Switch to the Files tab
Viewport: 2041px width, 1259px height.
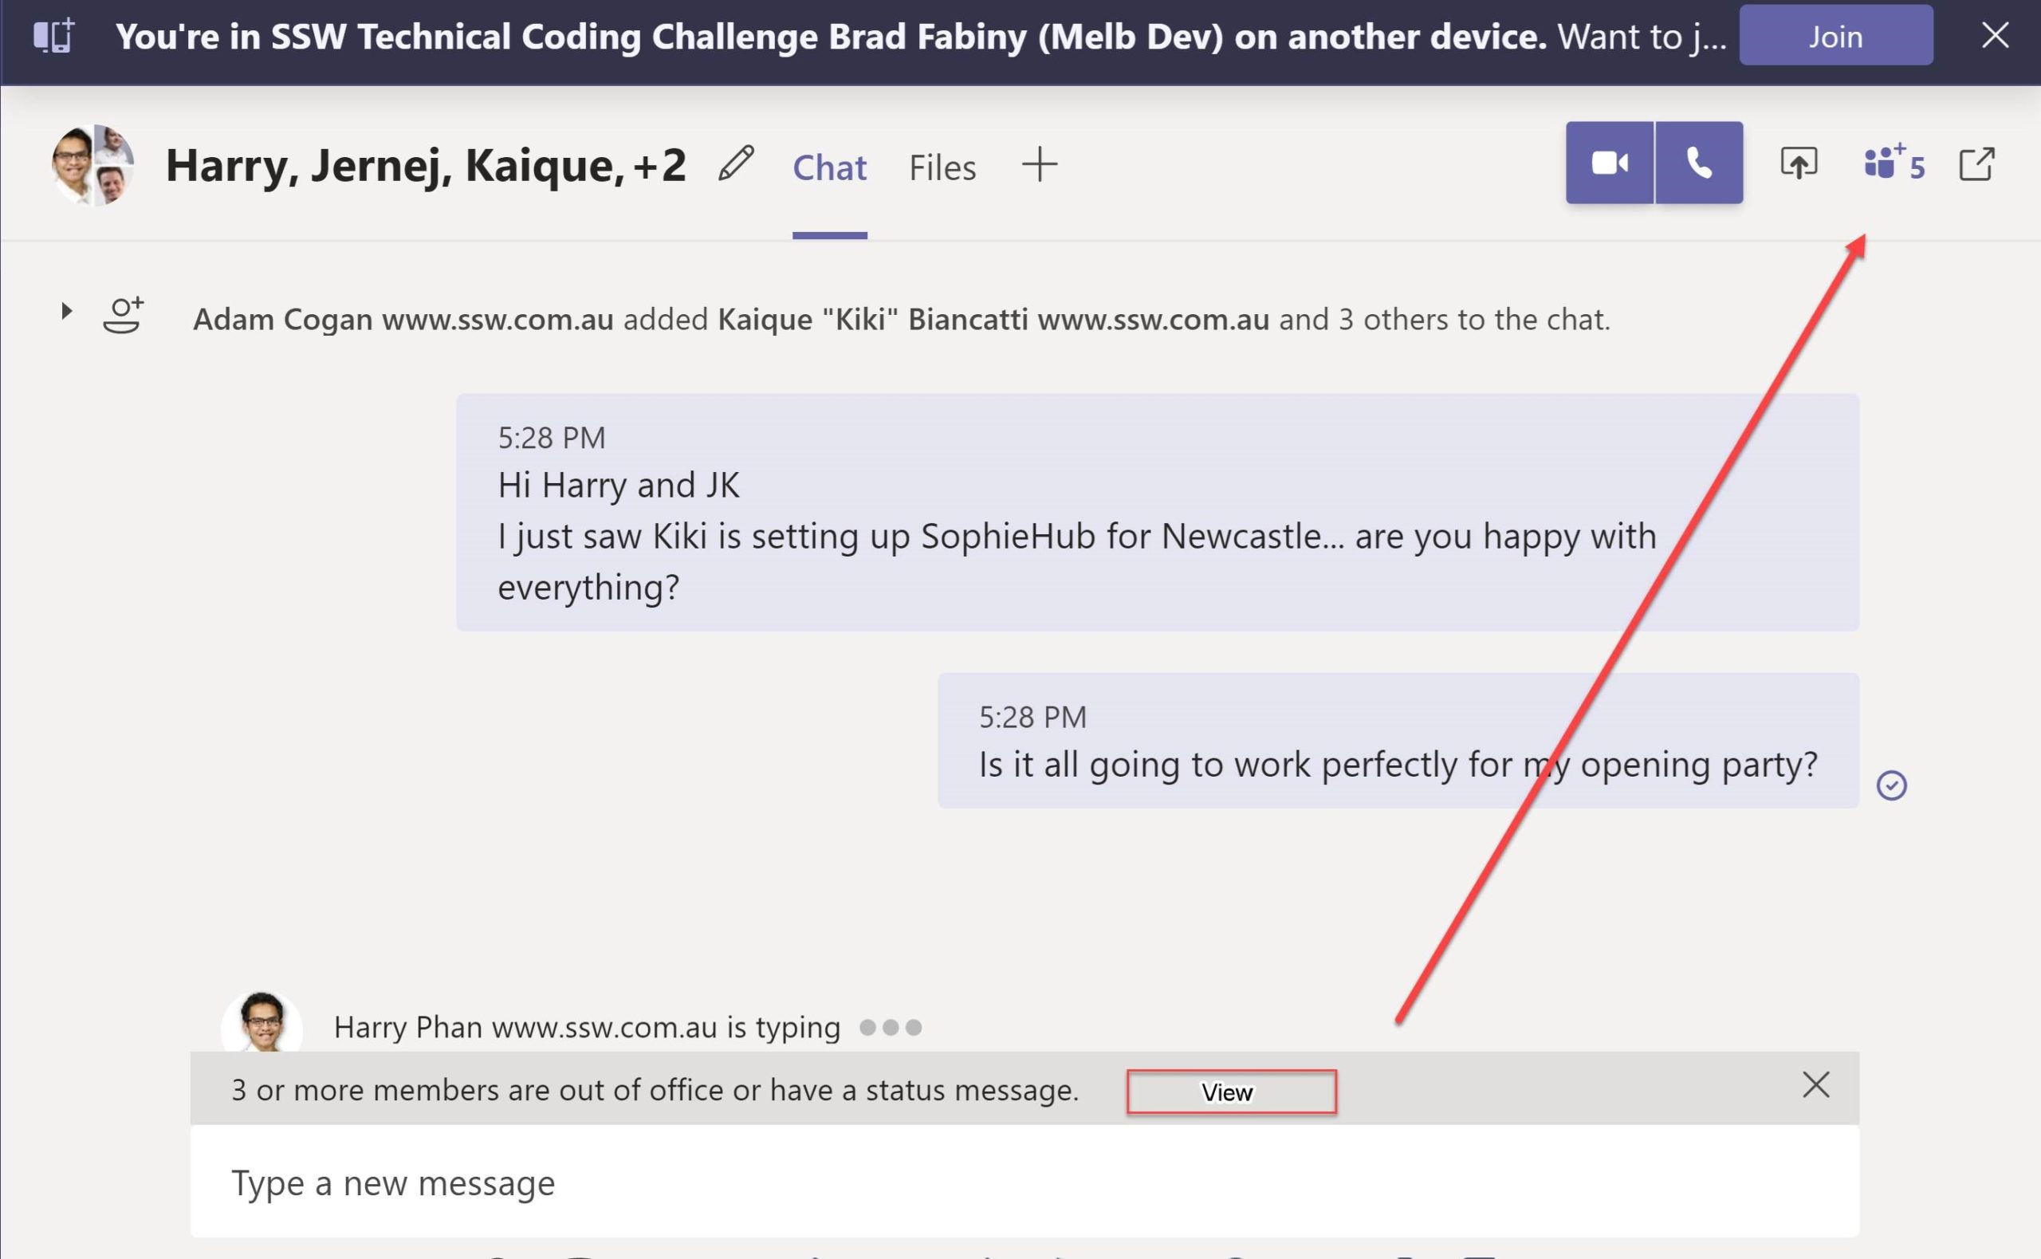(942, 167)
